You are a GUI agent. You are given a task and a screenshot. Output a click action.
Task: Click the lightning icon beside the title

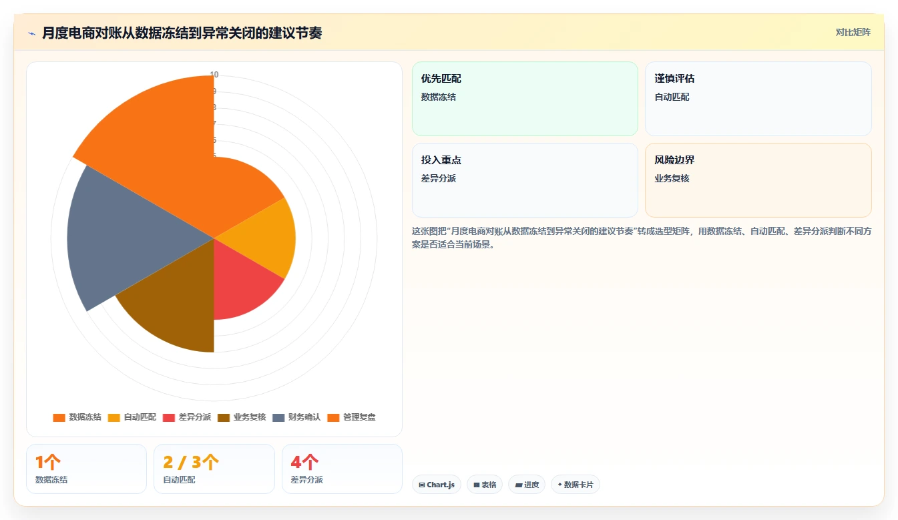(31, 33)
